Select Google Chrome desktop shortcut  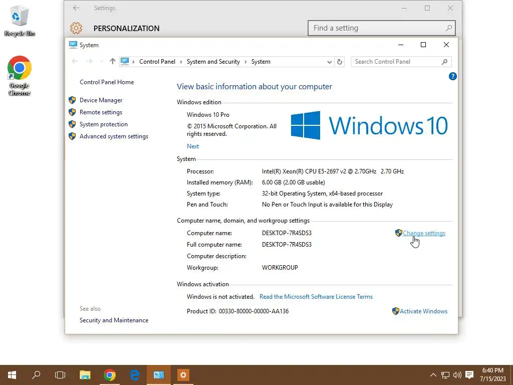20,76
